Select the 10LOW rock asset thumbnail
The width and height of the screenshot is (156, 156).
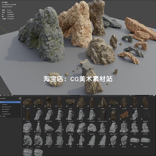pyautogui.click(x=113, y=102)
